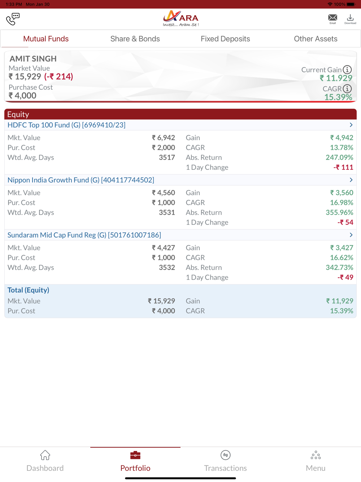Tap purchase cost ₹ 4,000 in summary card
This screenshot has height=482, width=361.
click(x=22, y=95)
